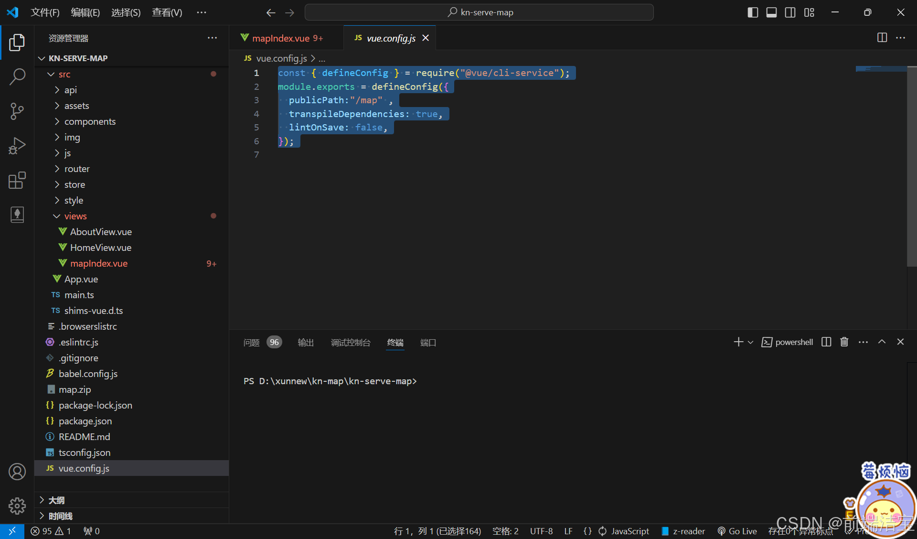Image resolution: width=917 pixels, height=539 pixels.
Task: Kill terminal with trash icon
Action: tap(844, 342)
